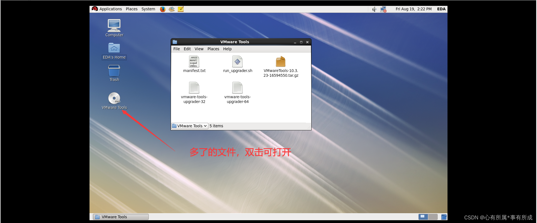Switch to second workspace

(433, 217)
